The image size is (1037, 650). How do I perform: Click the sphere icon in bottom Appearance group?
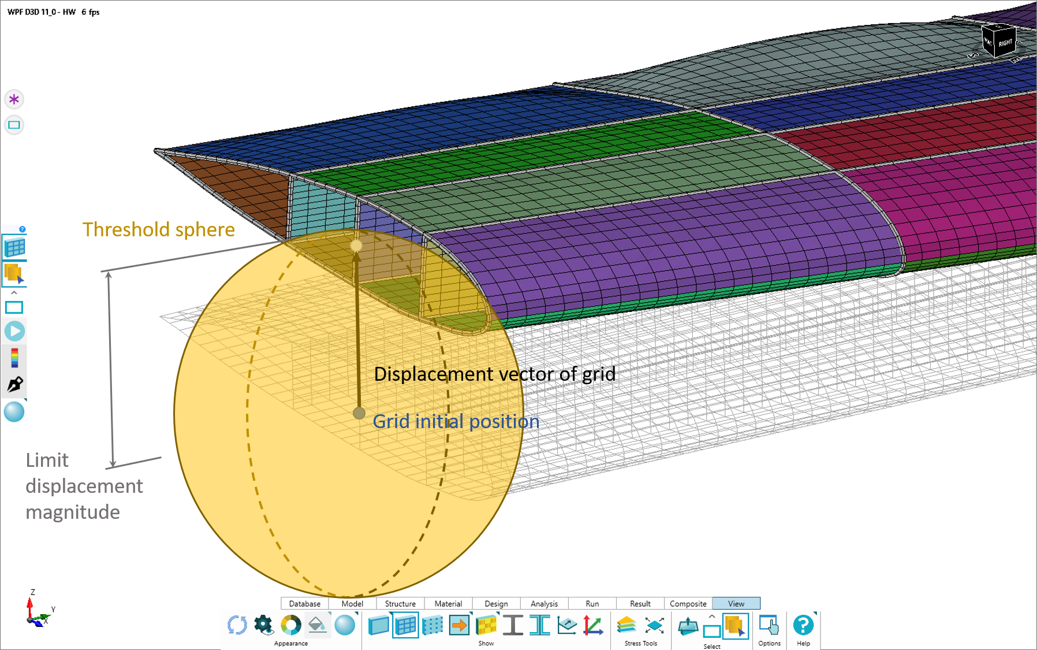[345, 625]
